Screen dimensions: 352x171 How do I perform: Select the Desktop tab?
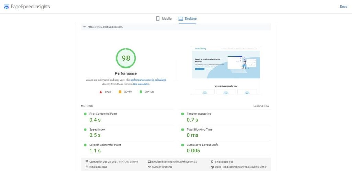[188, 19]
